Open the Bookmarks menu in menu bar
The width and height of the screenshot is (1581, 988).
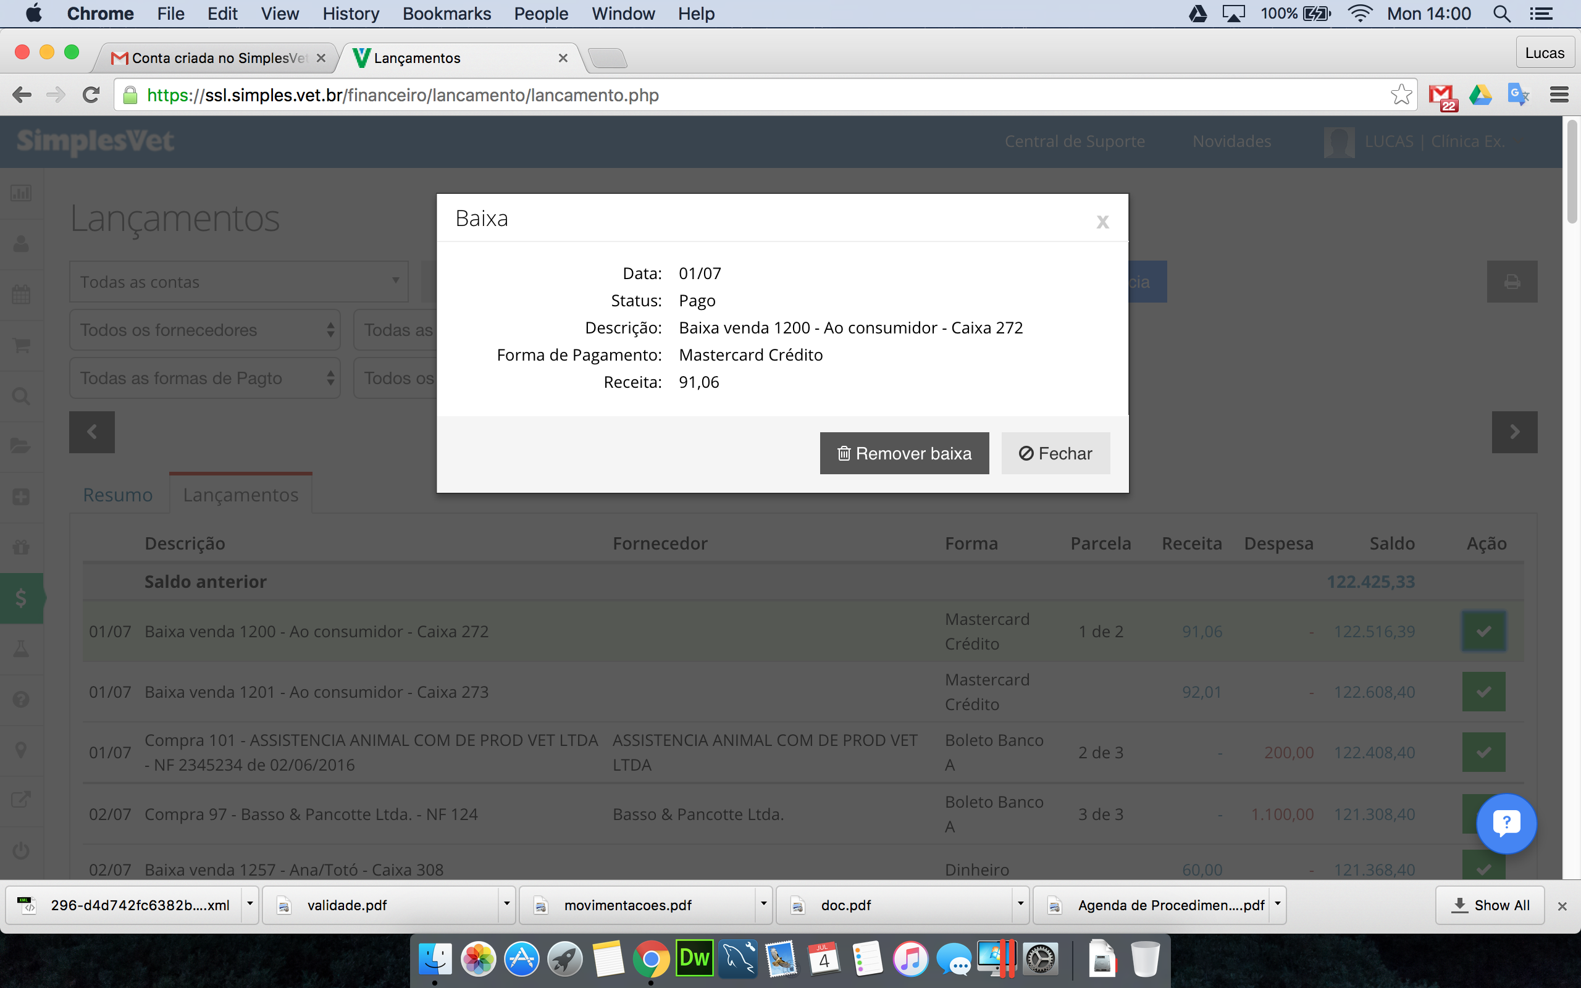tap(447, 14)
